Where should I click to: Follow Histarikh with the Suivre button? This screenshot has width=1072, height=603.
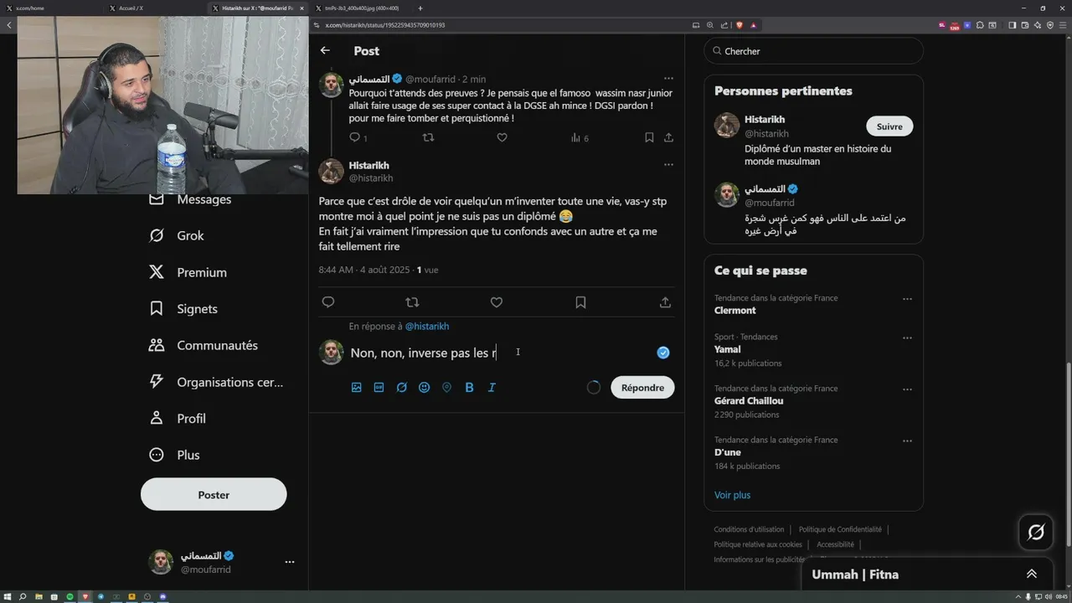coord(889,126)
